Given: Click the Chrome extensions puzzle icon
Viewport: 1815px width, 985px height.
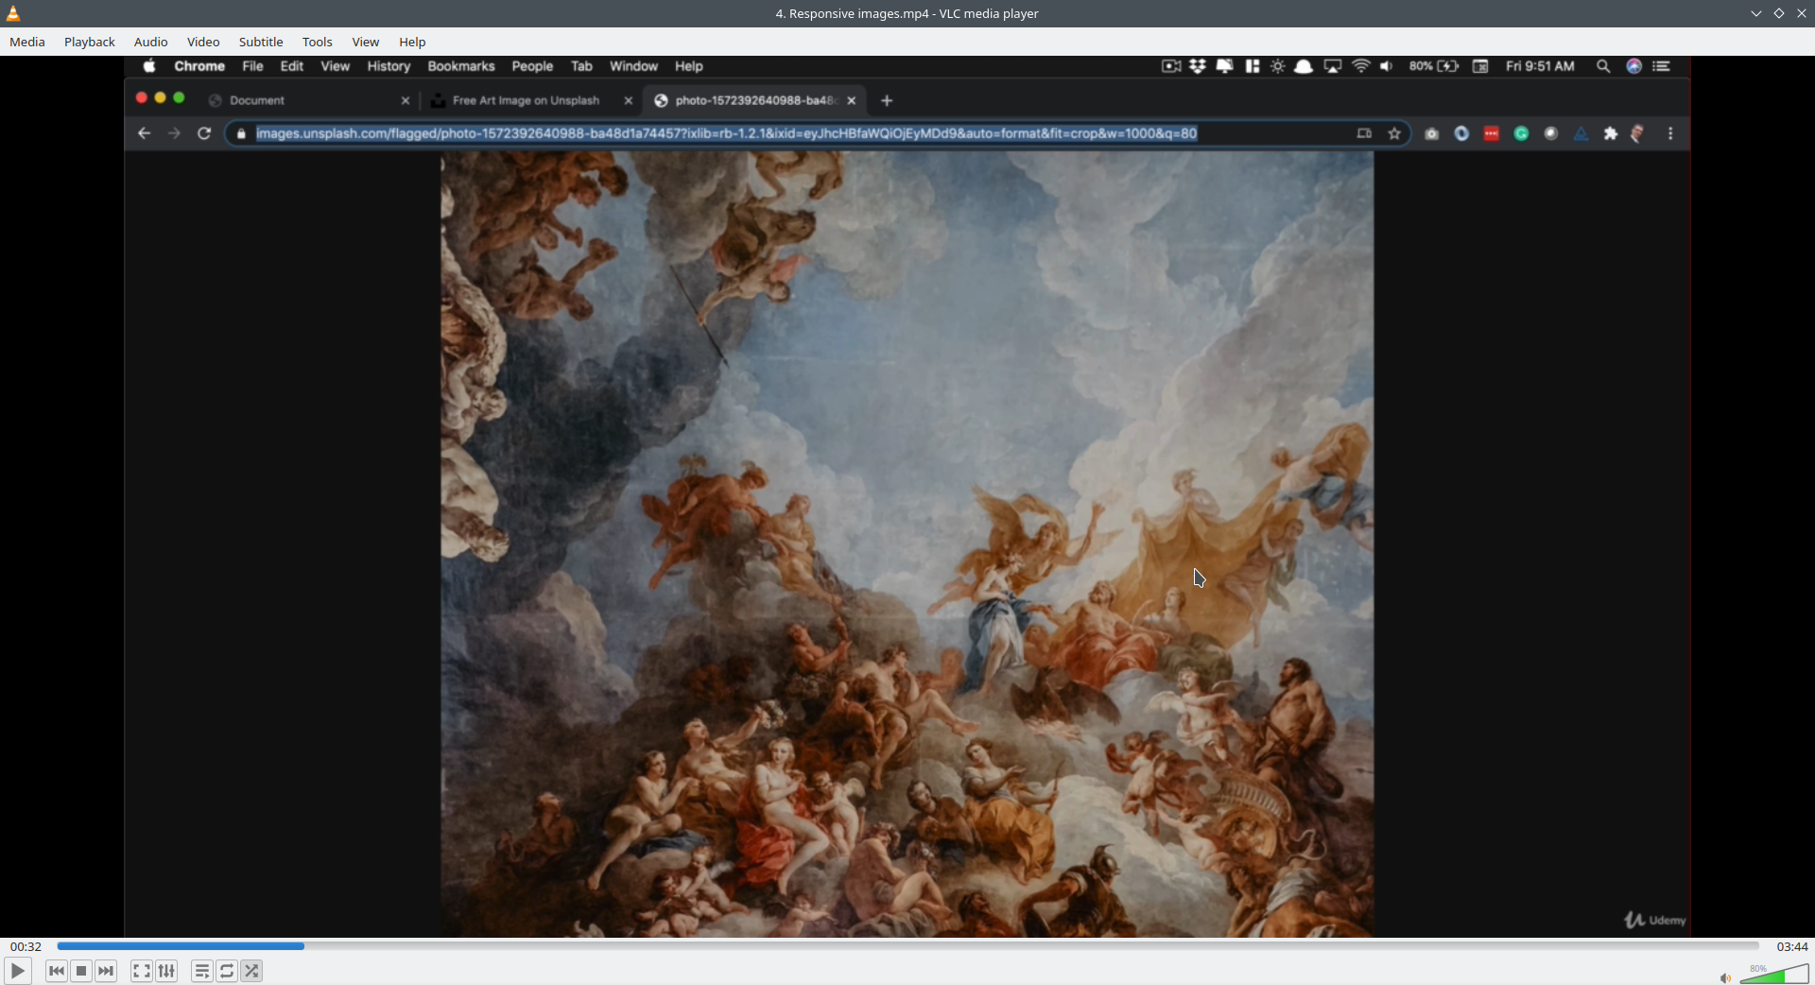Looking at the screenshot, I should pos(1611,133).
